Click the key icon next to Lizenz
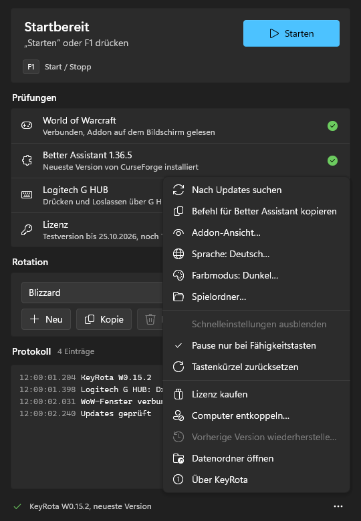Screen dimensions: 361x521 click(27, 230)
